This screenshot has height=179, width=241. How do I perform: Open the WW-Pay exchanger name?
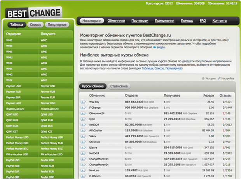click(94, 102)
